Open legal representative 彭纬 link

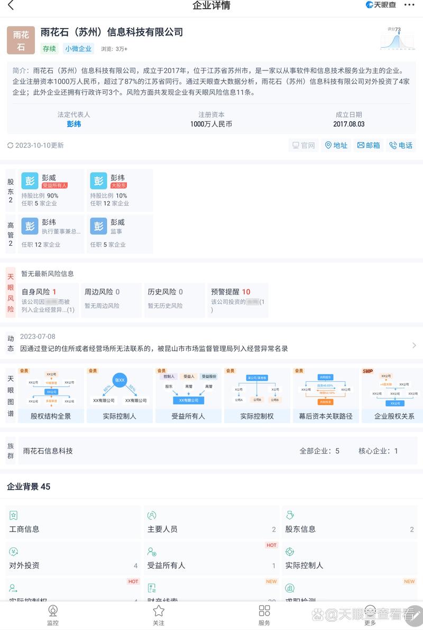74,124
